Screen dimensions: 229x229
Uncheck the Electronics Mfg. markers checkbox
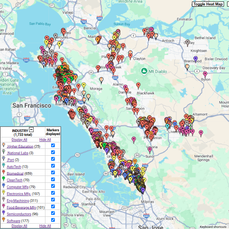coord(53,193)
